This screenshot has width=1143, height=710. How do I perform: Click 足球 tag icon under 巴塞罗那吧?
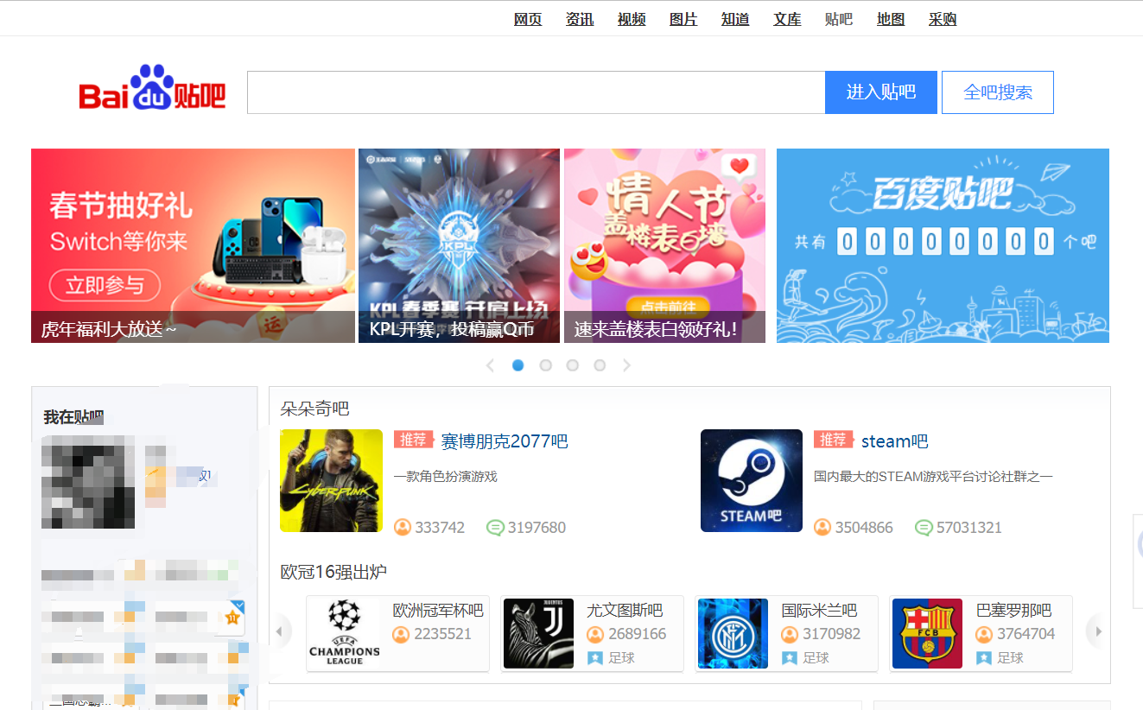[x=984, y=658]
